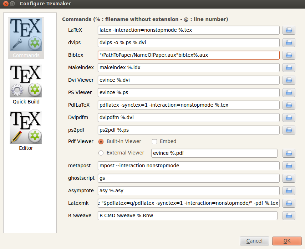This screenshot has width=305, height=249.
Task: Browse for the metapost command executable
Action: pyautogui.click(x=289, y=166)
